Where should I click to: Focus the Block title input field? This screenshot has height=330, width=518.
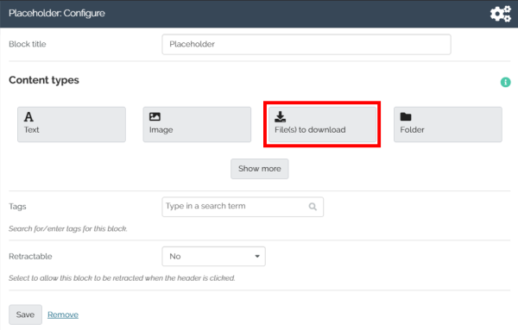pyautogui.click(x=306, y=44)
